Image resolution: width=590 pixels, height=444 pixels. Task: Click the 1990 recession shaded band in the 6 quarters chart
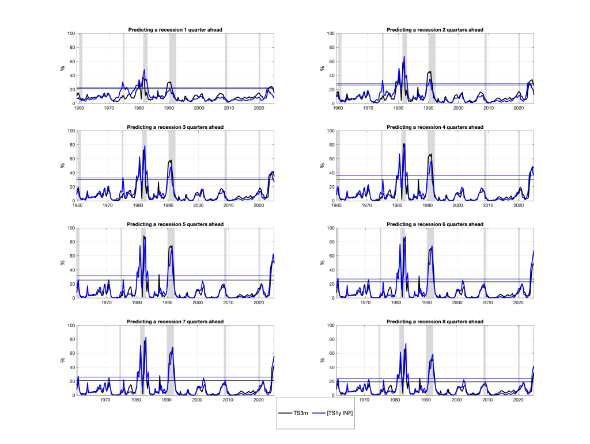(x=430, y=263)
